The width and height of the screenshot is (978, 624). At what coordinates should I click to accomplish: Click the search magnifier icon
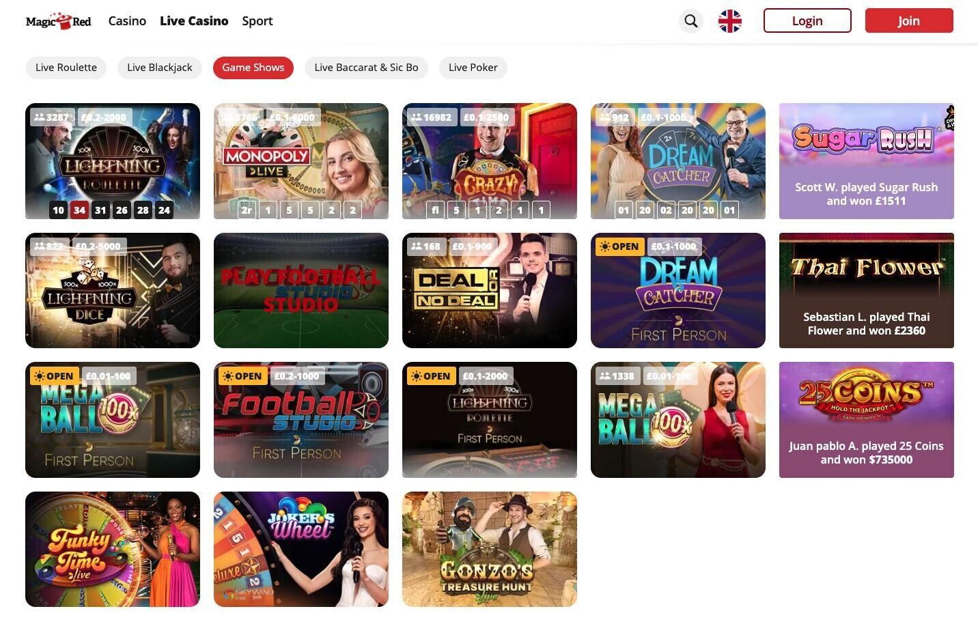pos(691,21)
